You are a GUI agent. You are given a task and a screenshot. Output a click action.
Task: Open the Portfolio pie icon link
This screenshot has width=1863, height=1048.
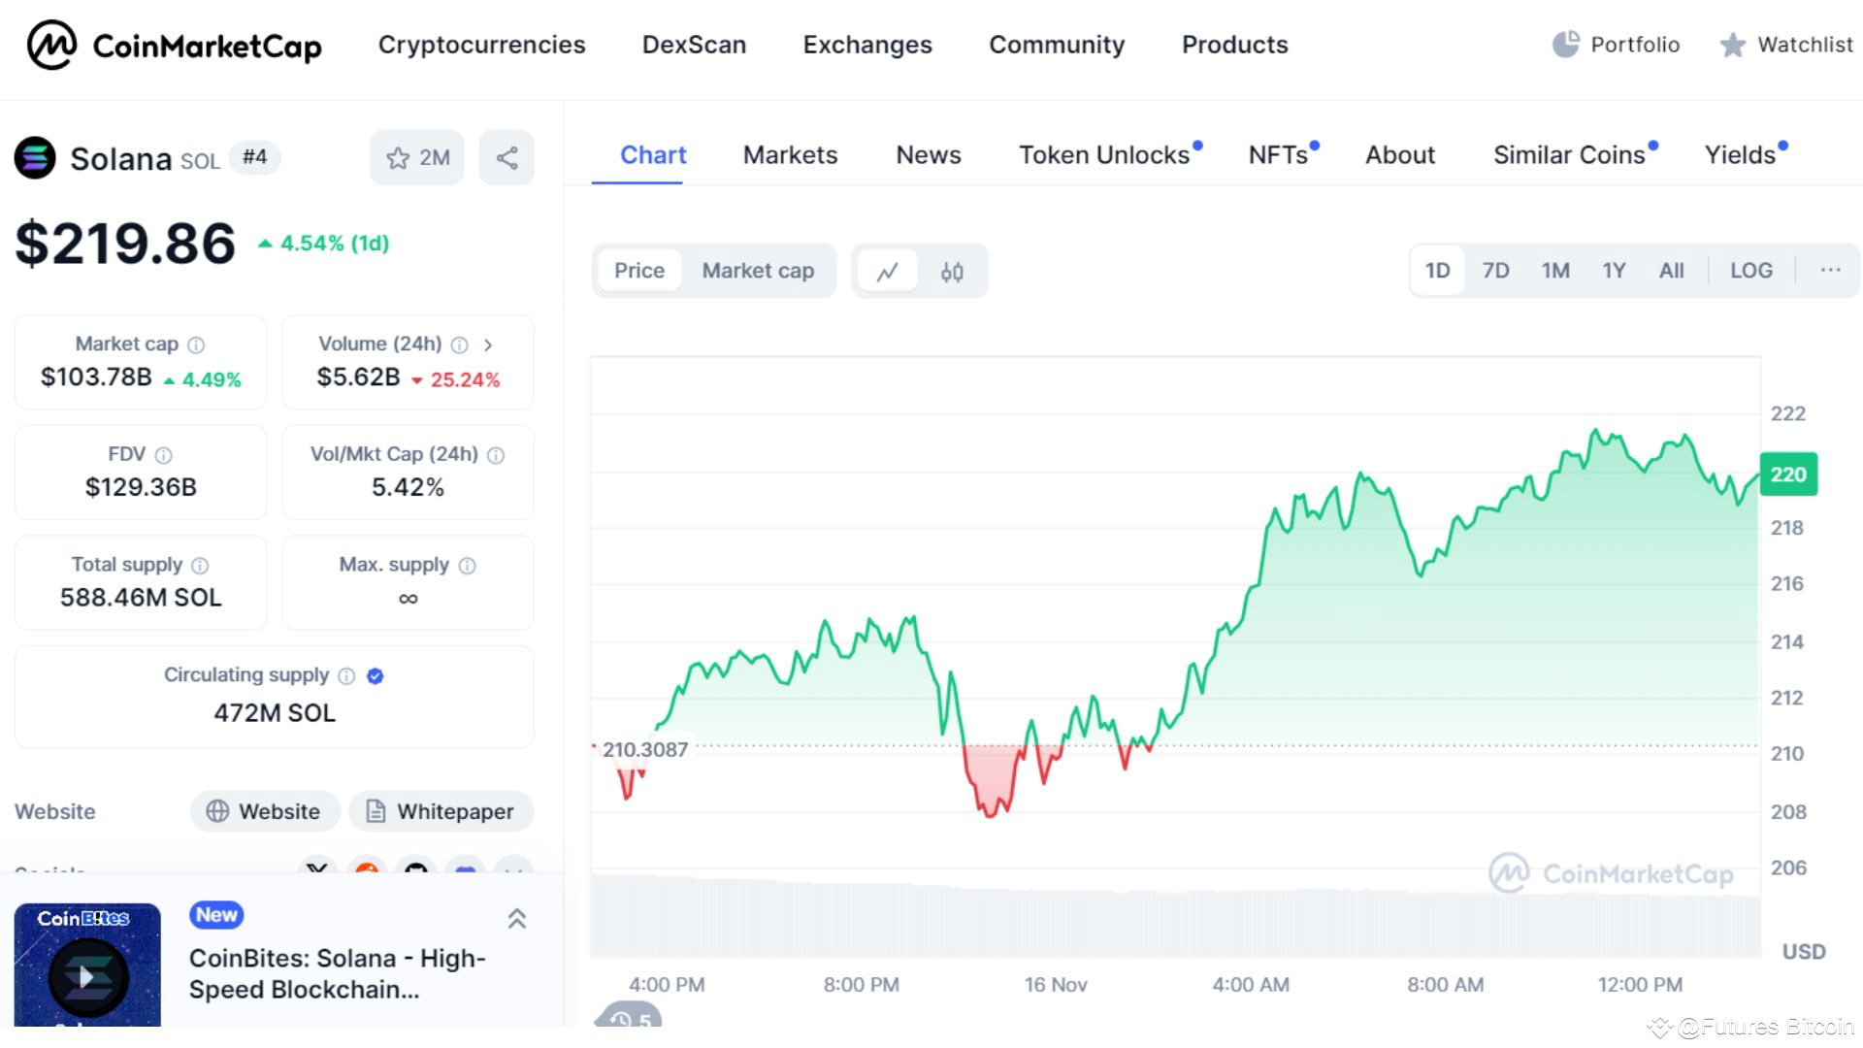(x=1616, y=45)
